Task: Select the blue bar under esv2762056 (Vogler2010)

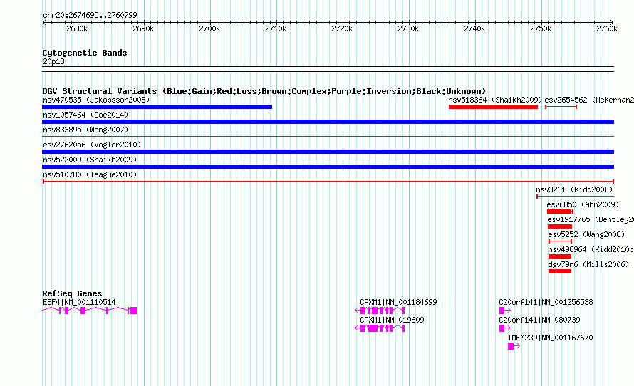Action: pyautogui.click(x=328, y=152)
